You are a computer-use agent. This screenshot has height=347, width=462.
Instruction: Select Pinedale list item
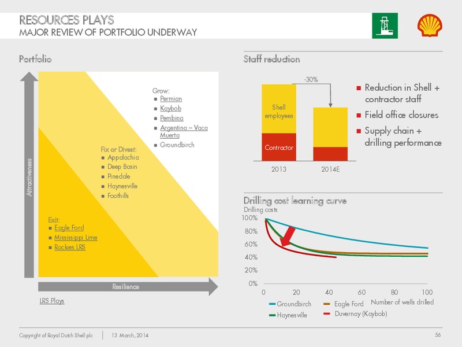119,176
